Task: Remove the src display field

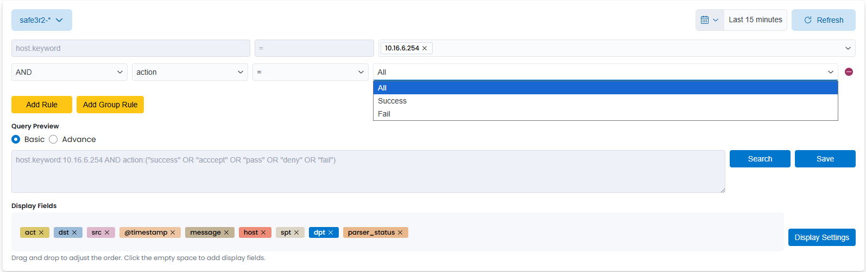Action: (107, 232)
